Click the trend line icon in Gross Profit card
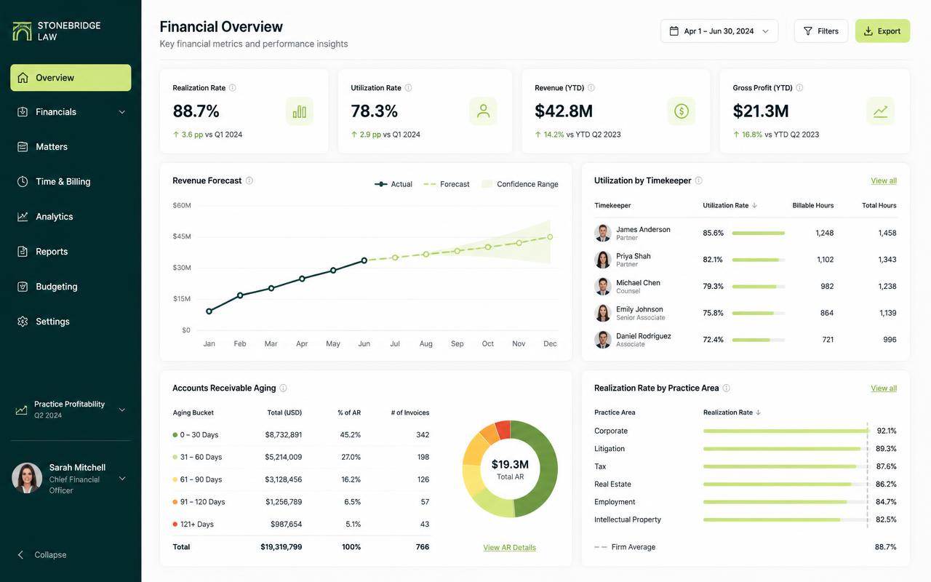The width and height of the screenshot is (931, 582). click(880, 111)
